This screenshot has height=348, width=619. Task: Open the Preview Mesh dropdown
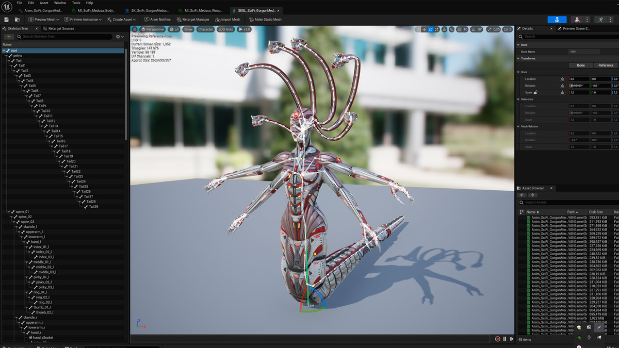click(44, 20)
